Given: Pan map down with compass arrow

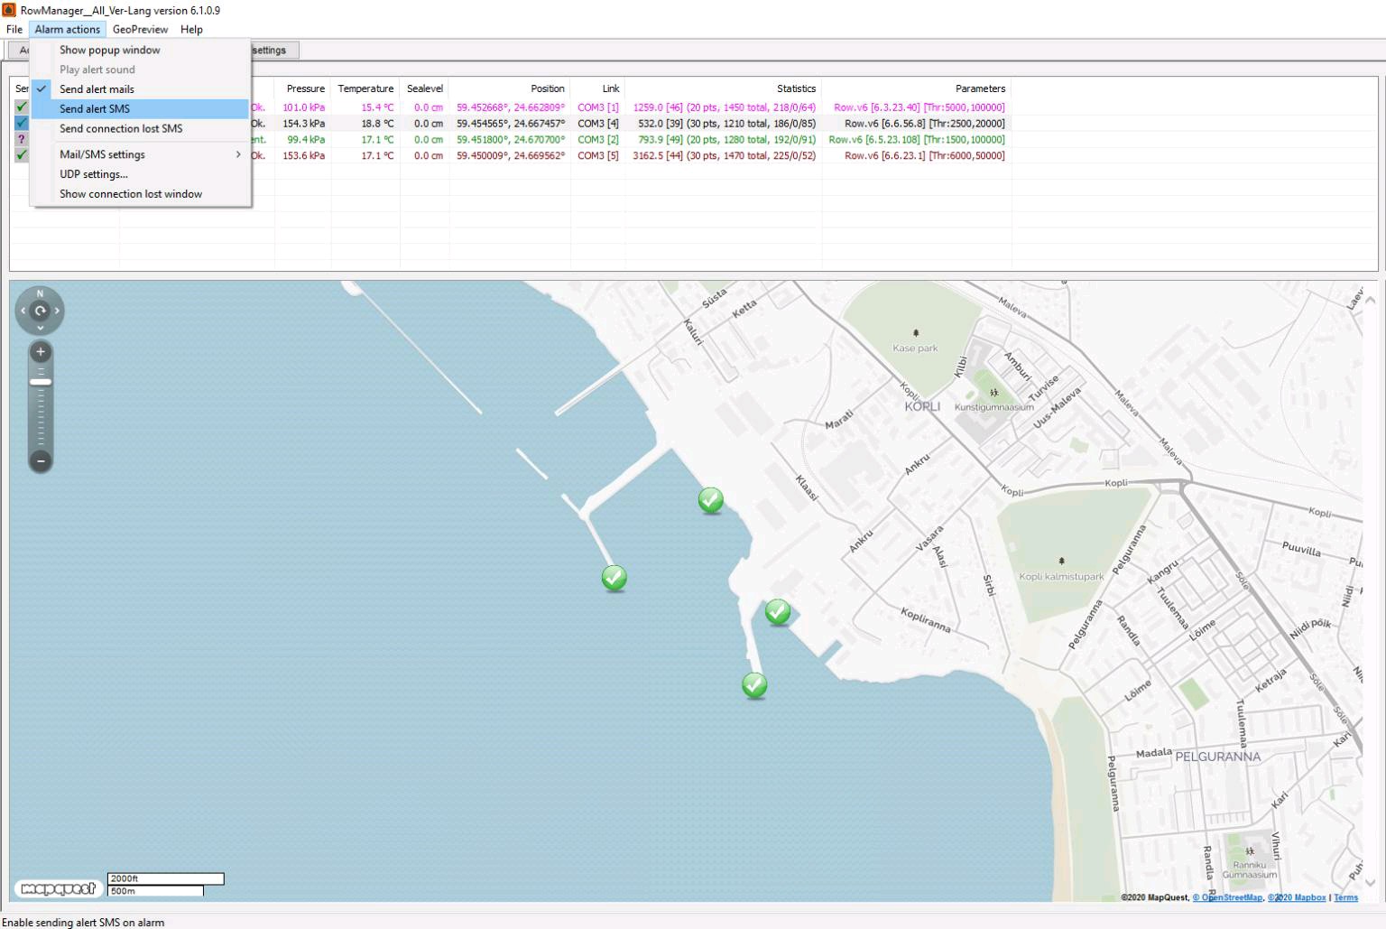Looking at the screenshot, I should 40,328.
